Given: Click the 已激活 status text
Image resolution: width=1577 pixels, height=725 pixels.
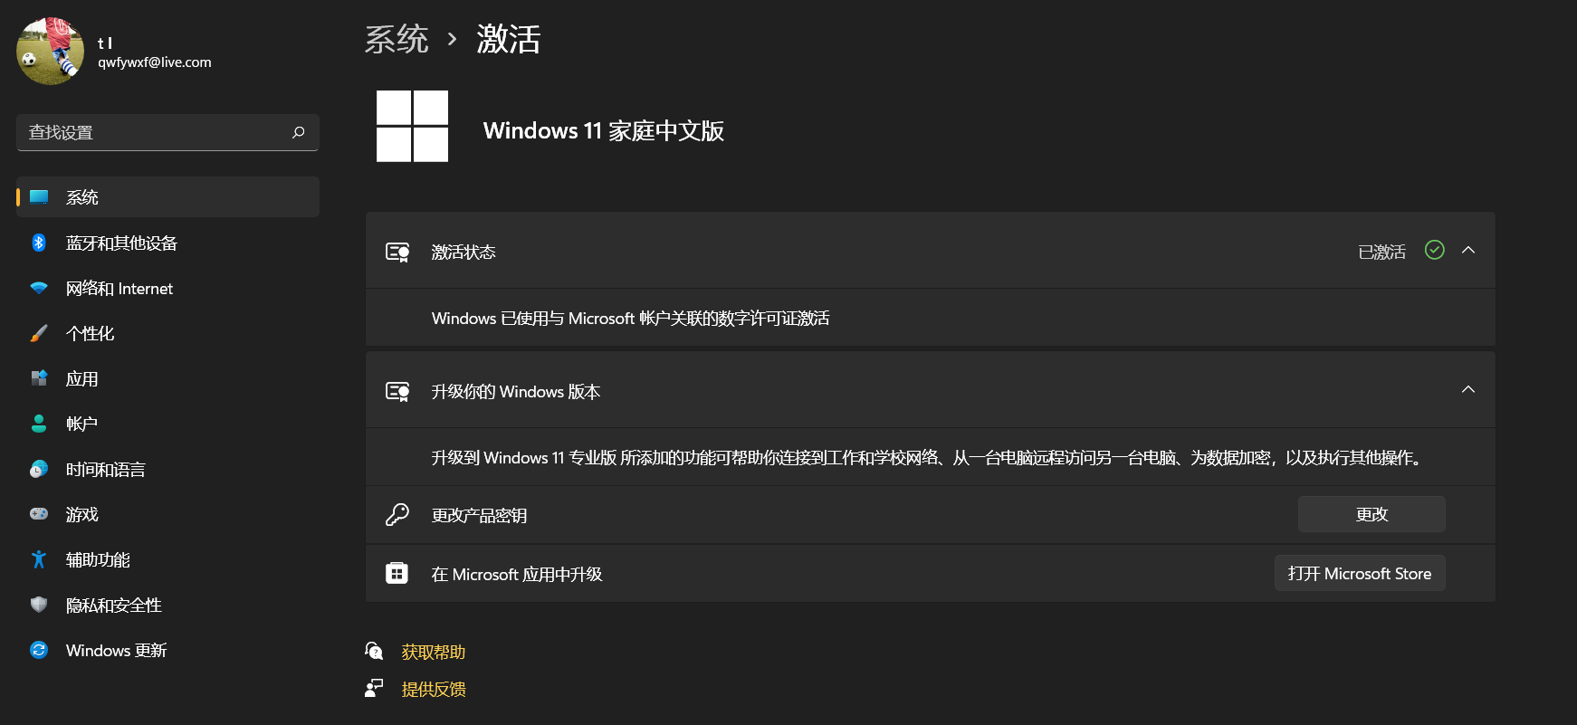Looking at the screenshot, I should pos(1382,252).
